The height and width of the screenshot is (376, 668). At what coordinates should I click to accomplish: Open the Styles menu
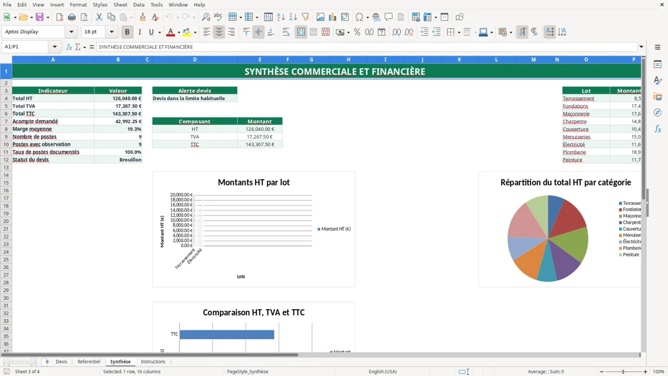click(100, 4)
